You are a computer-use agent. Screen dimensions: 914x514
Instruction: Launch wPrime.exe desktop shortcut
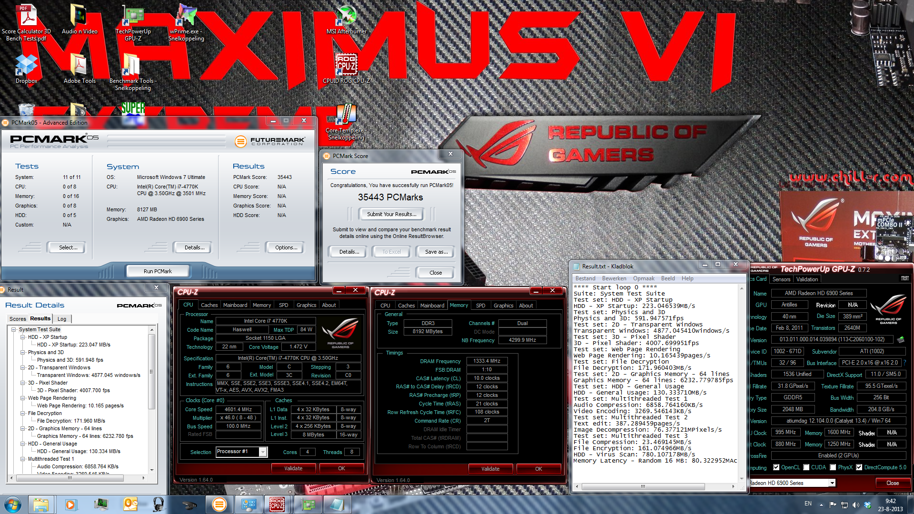tap(186, 23)
